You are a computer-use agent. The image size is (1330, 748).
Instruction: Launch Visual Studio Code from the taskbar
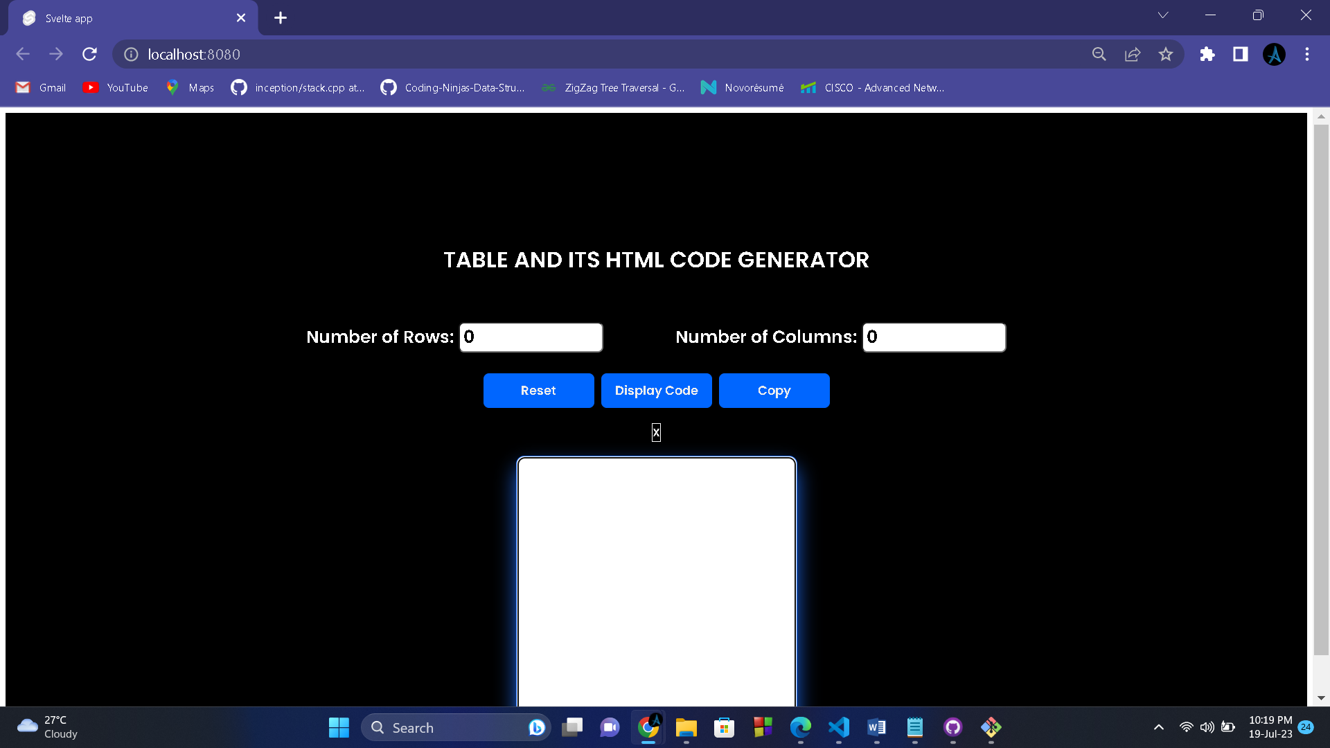pos(838,727)
